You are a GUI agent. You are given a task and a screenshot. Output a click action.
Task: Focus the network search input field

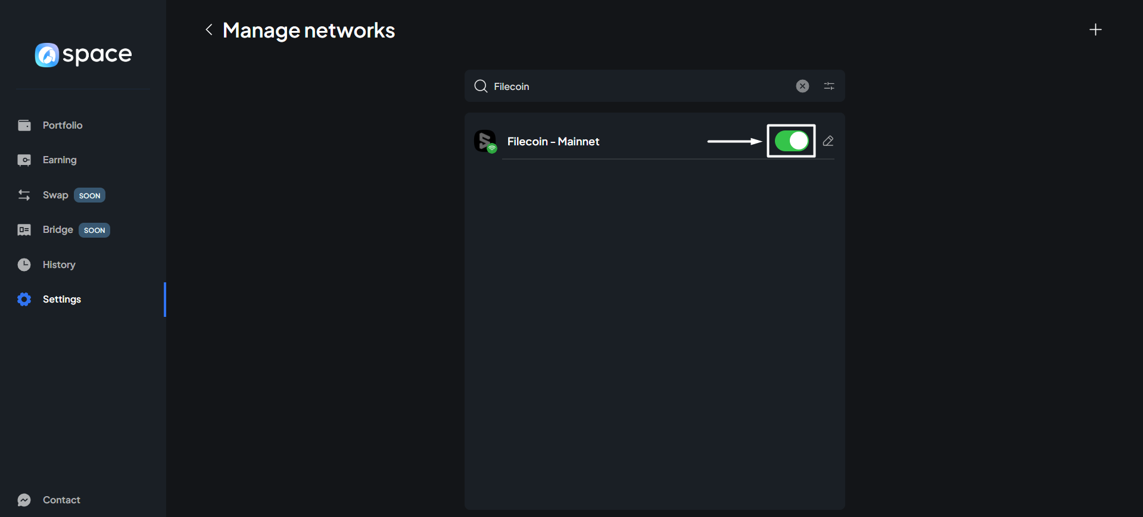(x=637, y=86)
